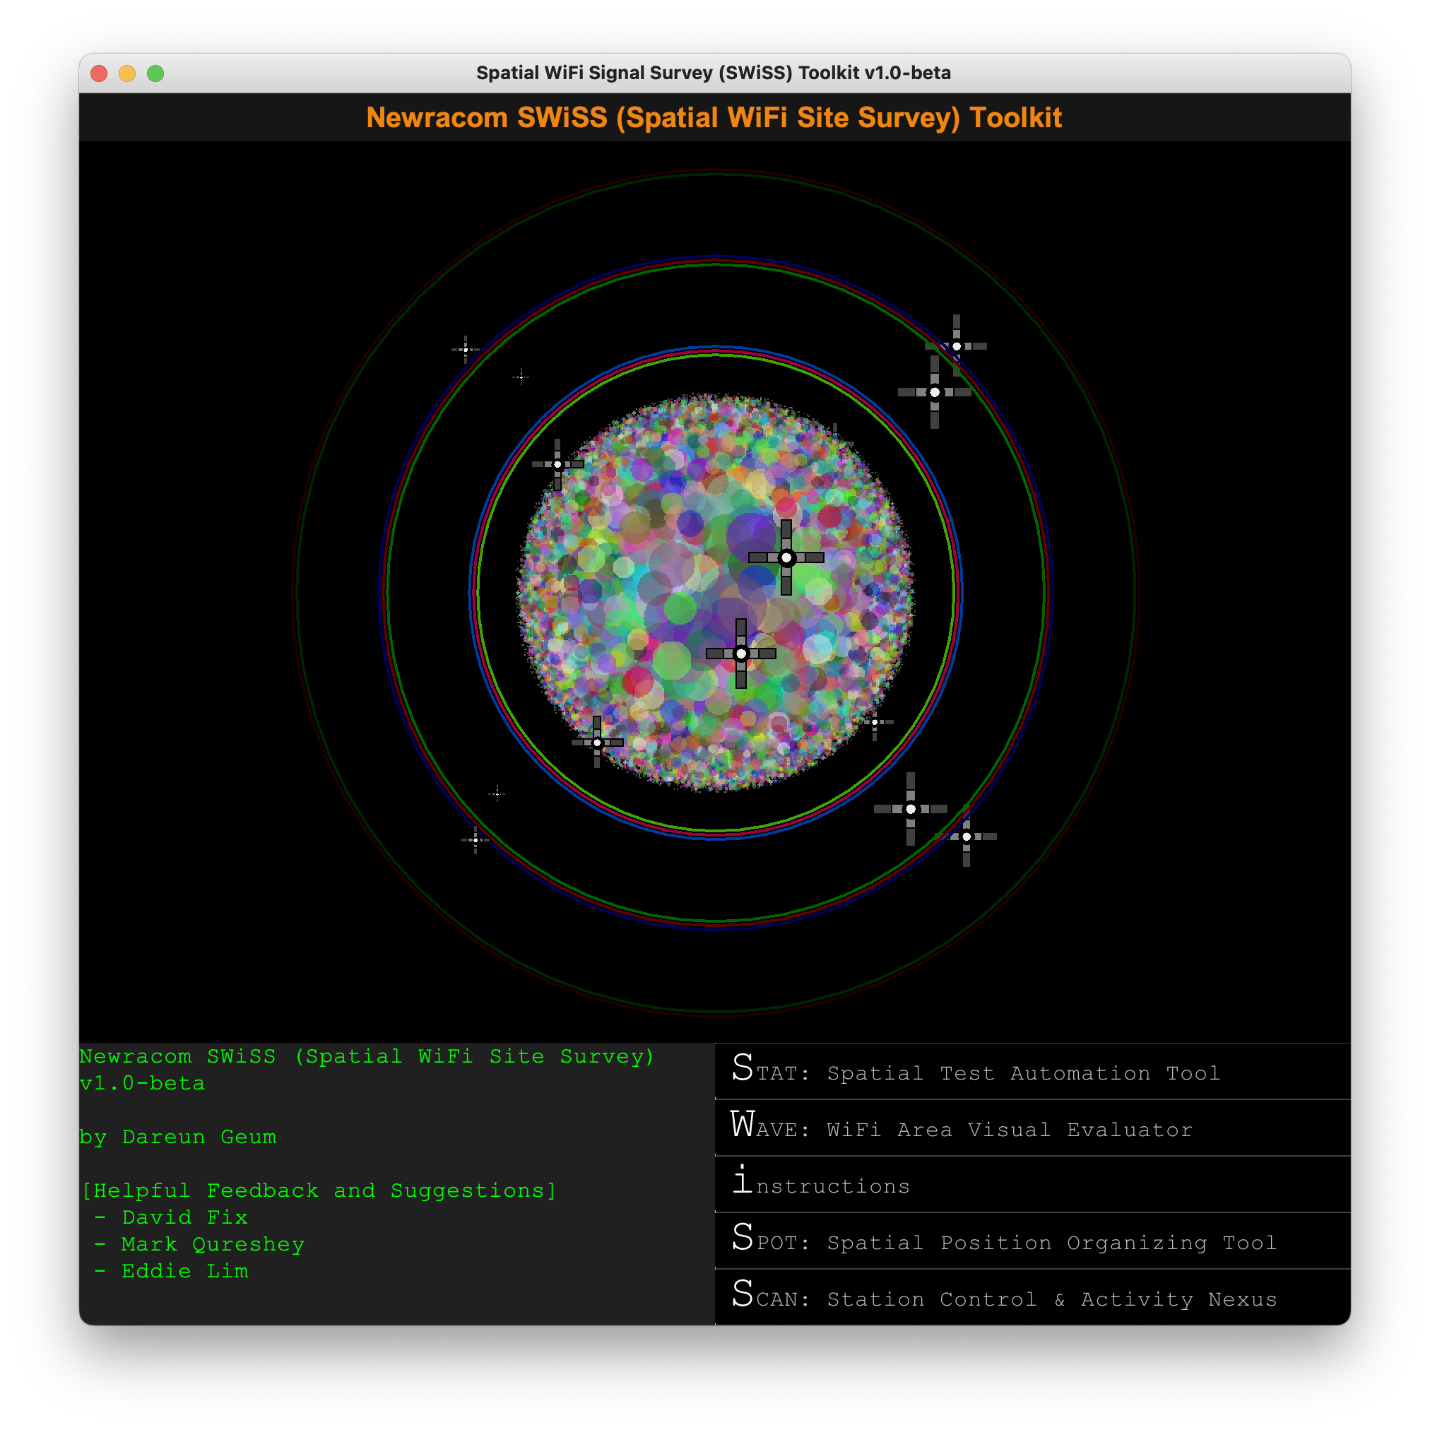This screenshot has width=1430, height=1430.
Task: Click the topmost right crosshair marker on the ring
Action: coord(957,346)
